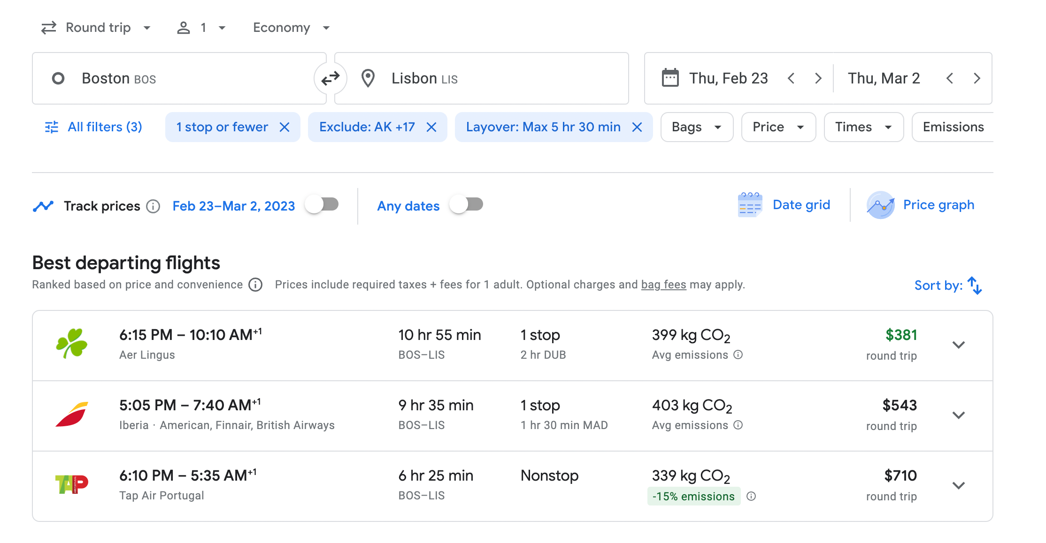Open the bag fees link
The height and width of the screenshot is (543, 1046).
tap(663, 285)
